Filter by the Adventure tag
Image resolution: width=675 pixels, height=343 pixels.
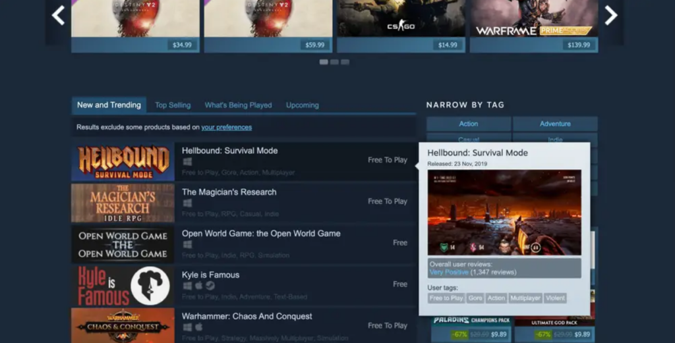[x=555, y=124]
